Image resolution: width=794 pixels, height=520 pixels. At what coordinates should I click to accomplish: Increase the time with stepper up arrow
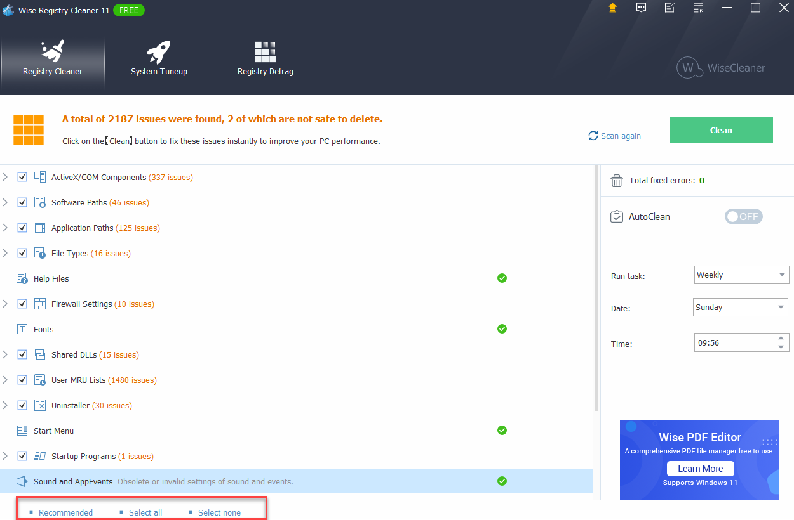click(x=781, y=339)
